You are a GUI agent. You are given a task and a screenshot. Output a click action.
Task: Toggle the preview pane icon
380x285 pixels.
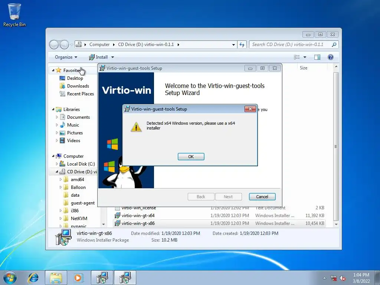317,57
